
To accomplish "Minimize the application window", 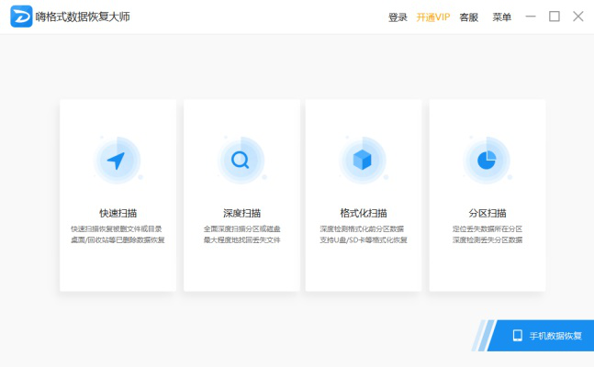I will click(x=531, y=17).
